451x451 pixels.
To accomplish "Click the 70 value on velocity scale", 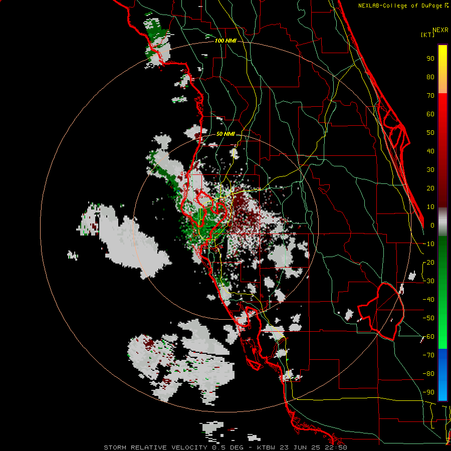I will click(x=430, y=96).
